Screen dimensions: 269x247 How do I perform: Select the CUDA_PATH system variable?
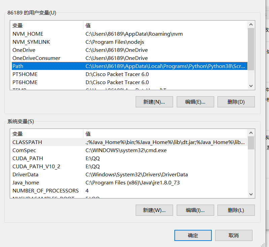click(x=130, y=158)
